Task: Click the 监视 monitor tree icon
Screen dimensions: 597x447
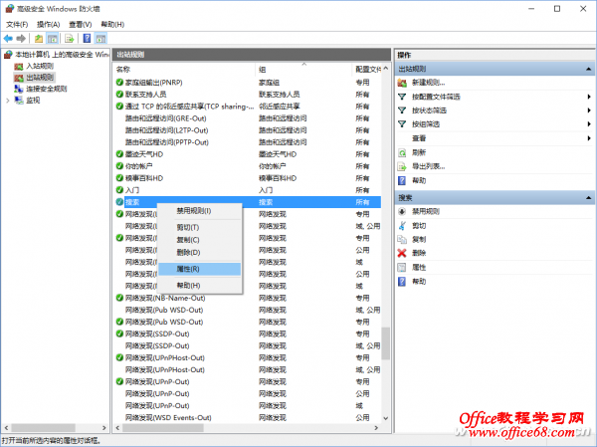Action: pos(19,101)
